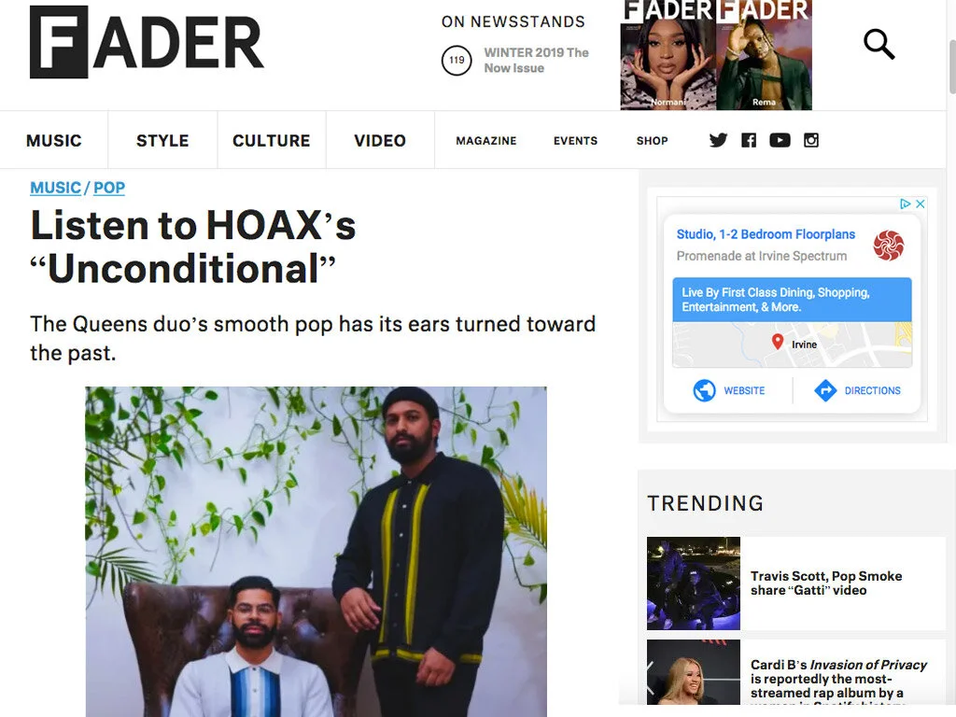
Task: Select the issue 119 circle badge
Action: pos(457,61)
